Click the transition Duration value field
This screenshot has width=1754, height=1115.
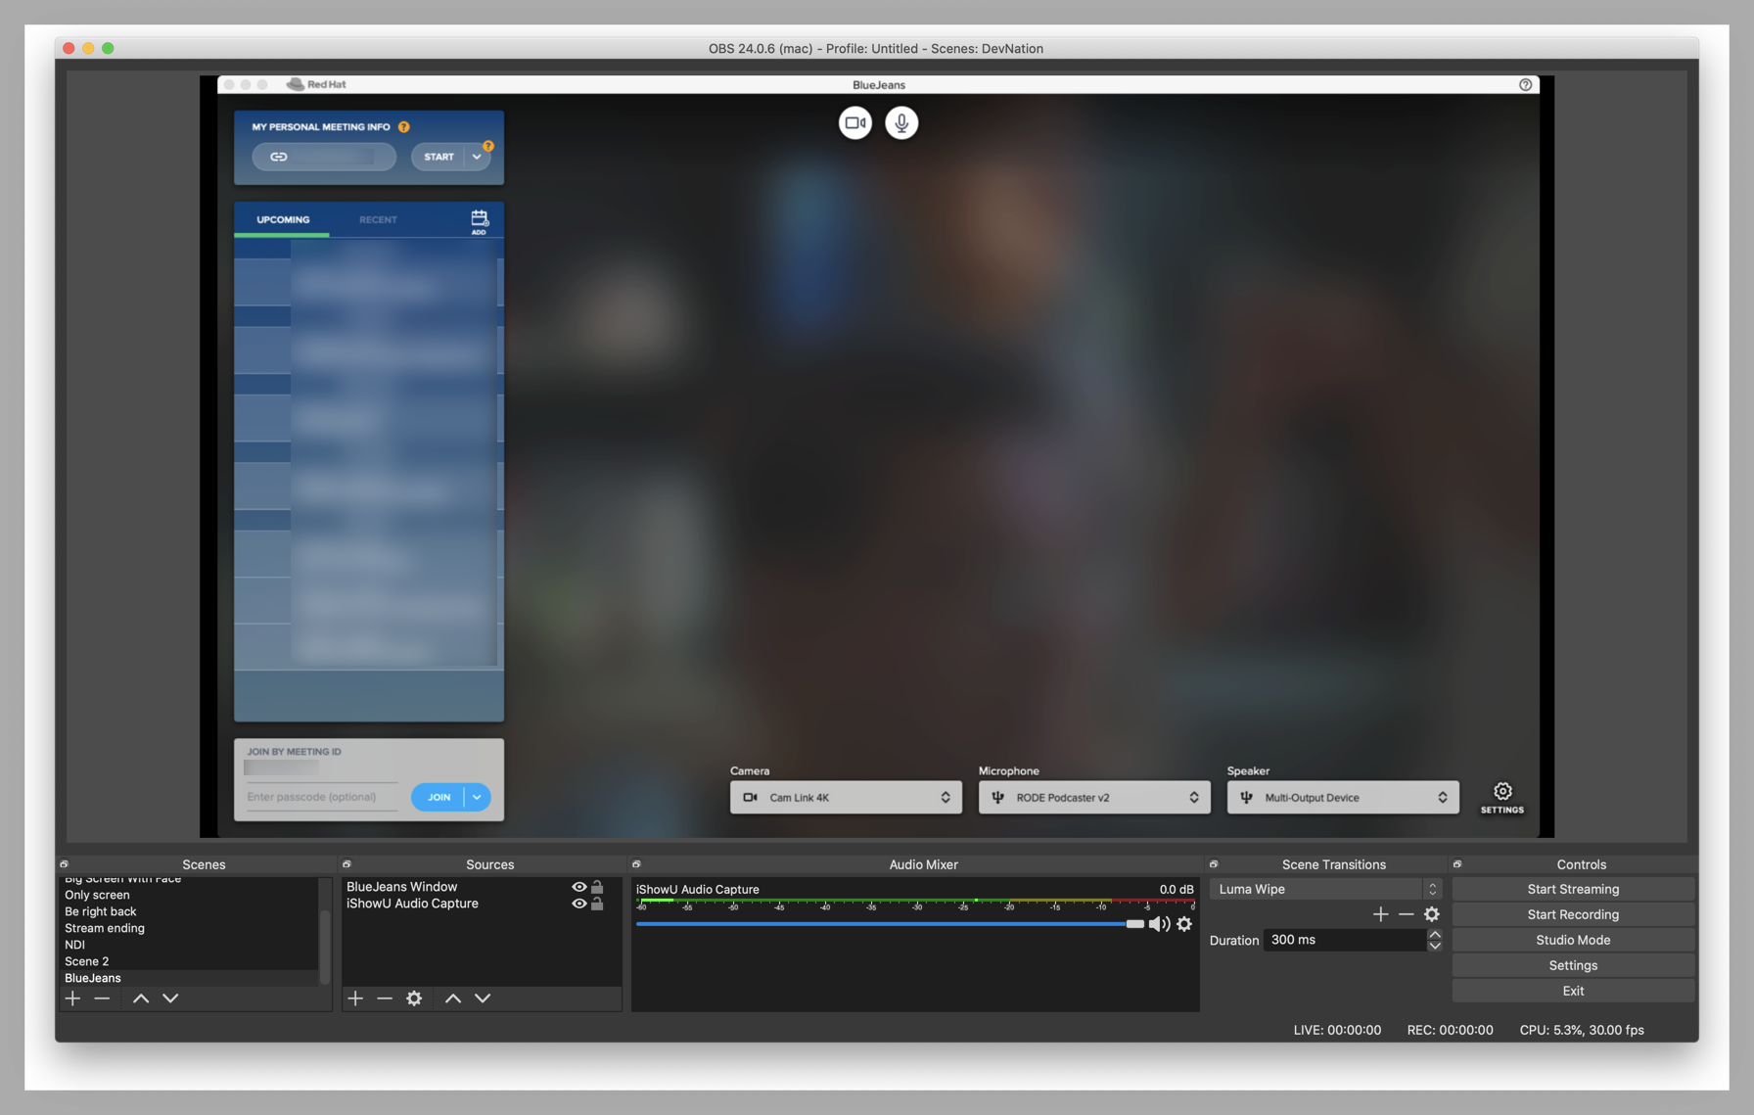[1345, 940]
